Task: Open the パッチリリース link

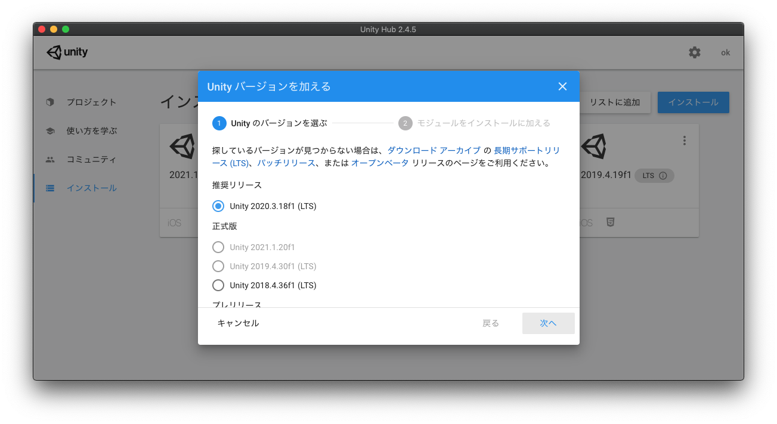Action: tap(286, 163)
